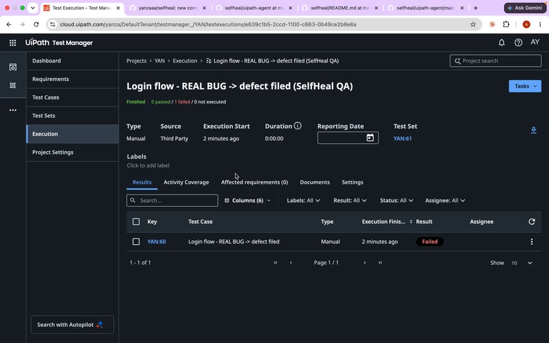Click Search with Autopilot button
Screen dimensions: 549x343
tap(72, 325)
